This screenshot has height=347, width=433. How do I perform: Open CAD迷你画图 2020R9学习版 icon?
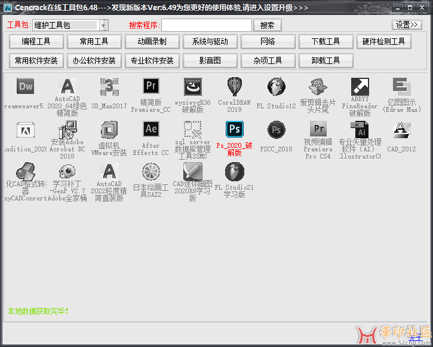[193, 172]
